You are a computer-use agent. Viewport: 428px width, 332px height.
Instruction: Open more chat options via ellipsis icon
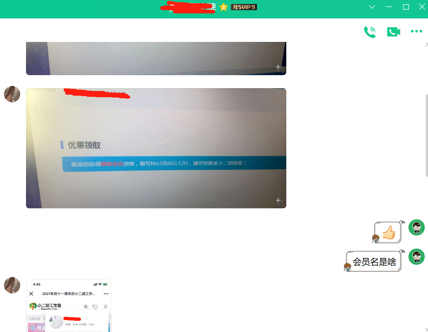(416, 31)
